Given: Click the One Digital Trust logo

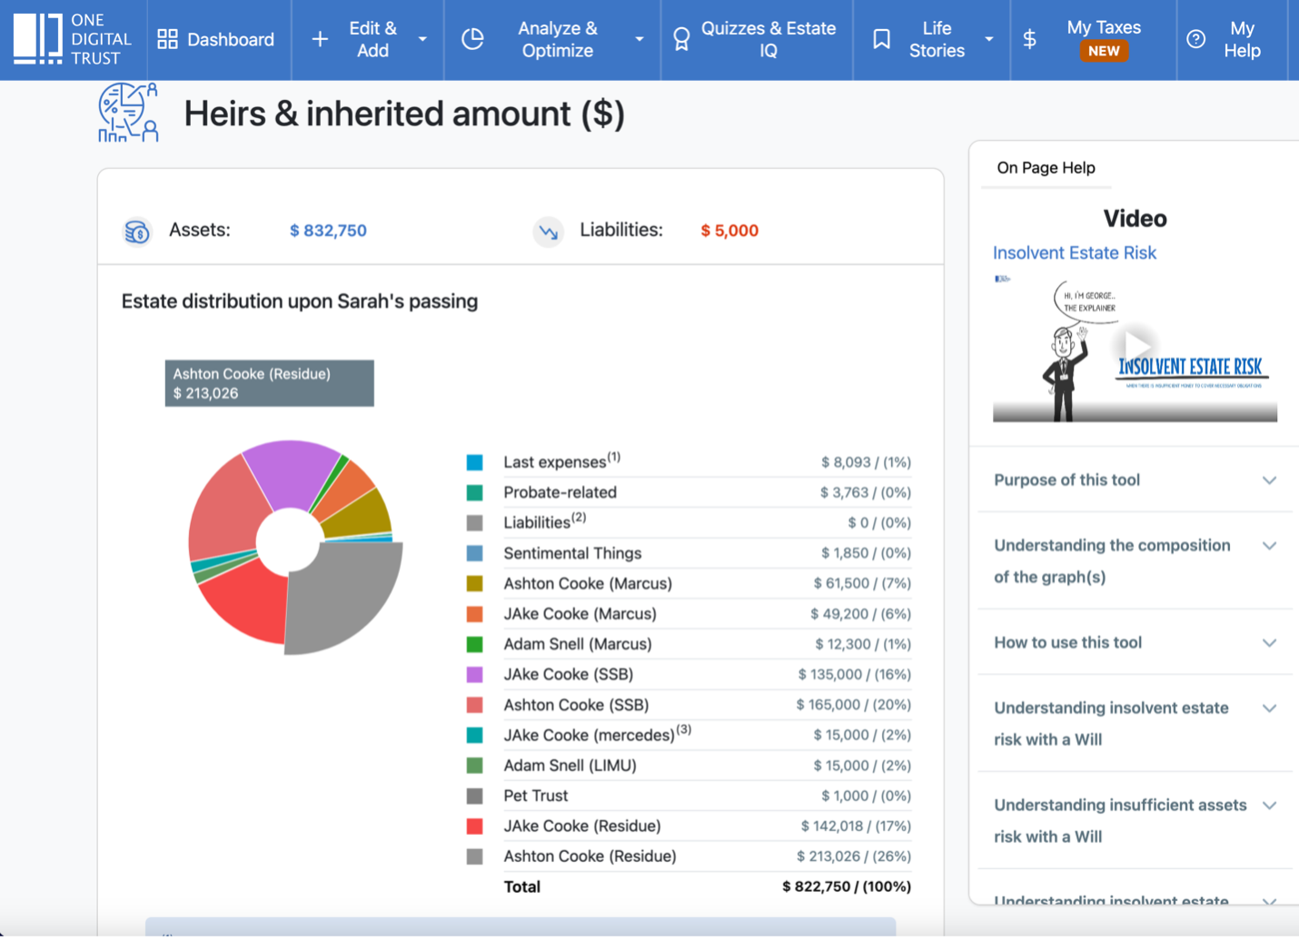Looking at the screenshot, I should 72,39.
